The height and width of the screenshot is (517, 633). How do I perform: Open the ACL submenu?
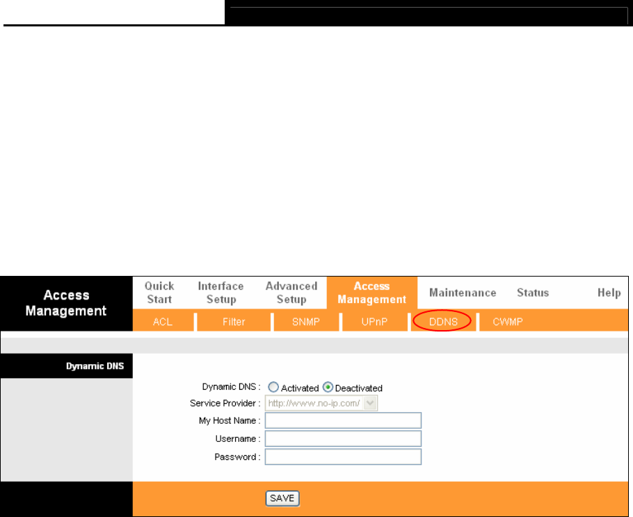coord(163,322)
